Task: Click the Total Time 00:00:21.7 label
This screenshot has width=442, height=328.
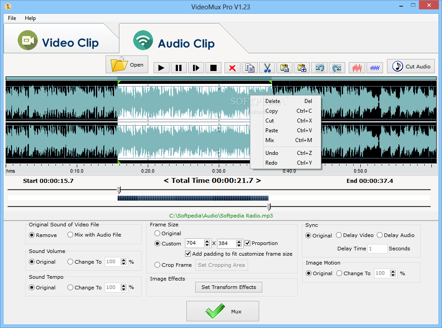Action: 212,181
